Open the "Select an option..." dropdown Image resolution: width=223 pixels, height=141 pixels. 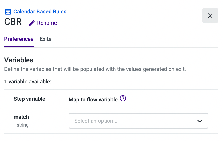click(x=138, y=121)
